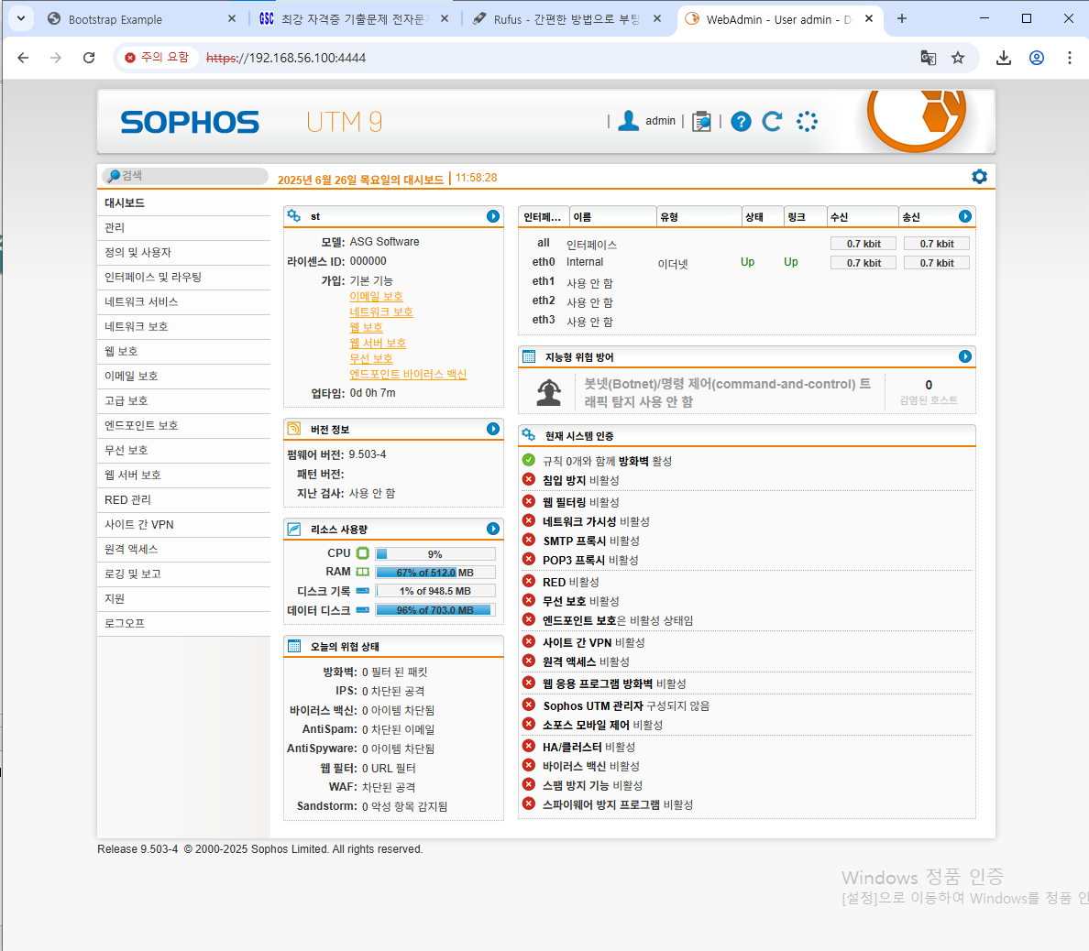1089x951 pixels.
Task: Open 정의 및 사용자 in sidebar
Action: [x=184, y=253]
